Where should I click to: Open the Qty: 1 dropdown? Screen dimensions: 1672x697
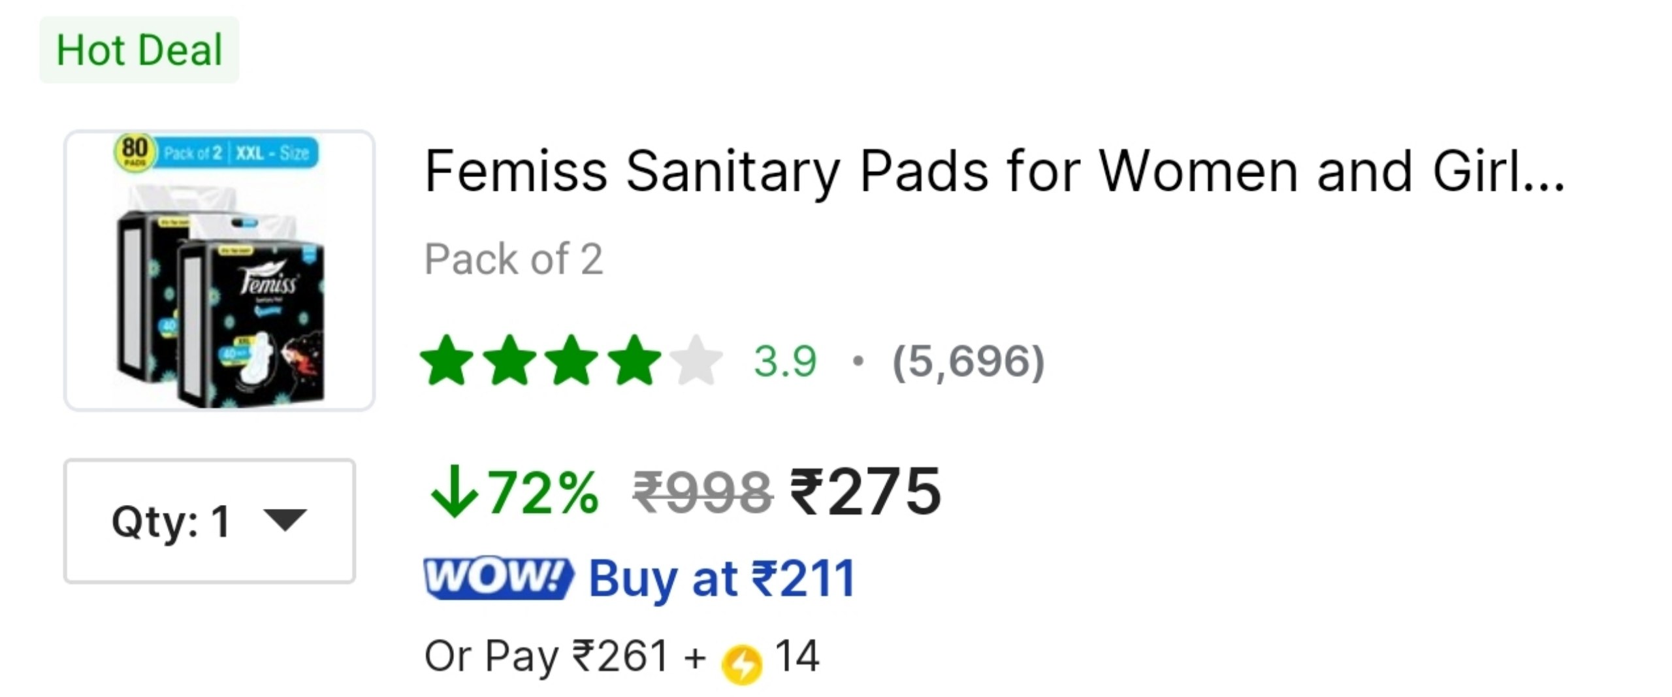click(x=210, y=521)
